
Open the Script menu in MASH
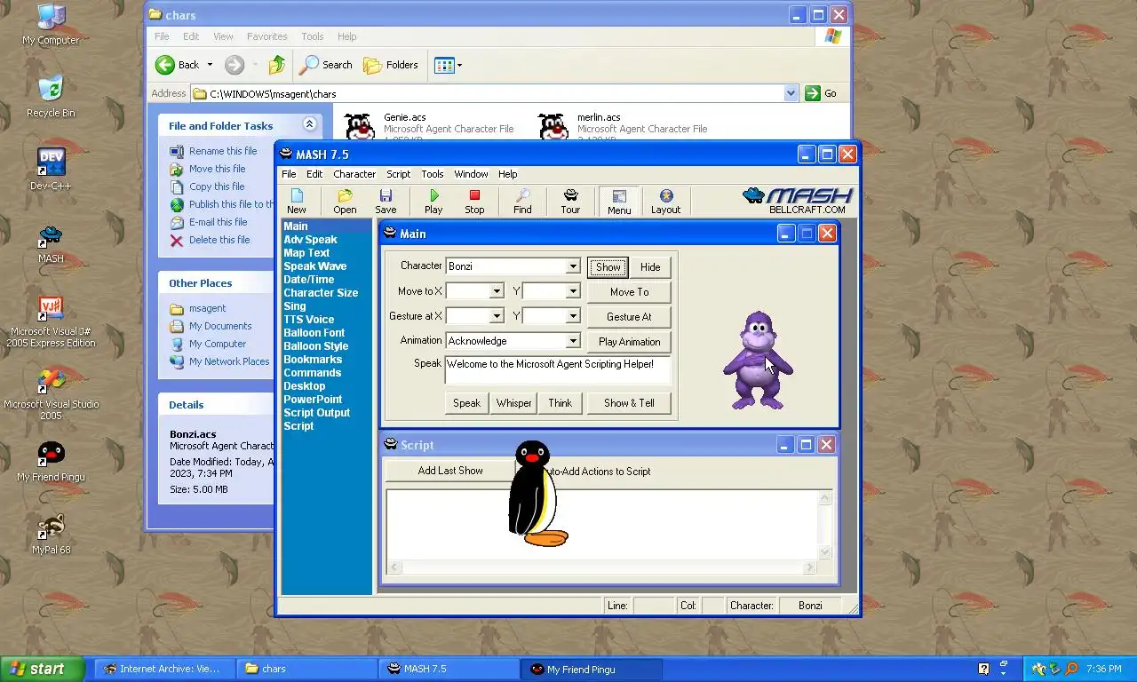pos(398,174)
